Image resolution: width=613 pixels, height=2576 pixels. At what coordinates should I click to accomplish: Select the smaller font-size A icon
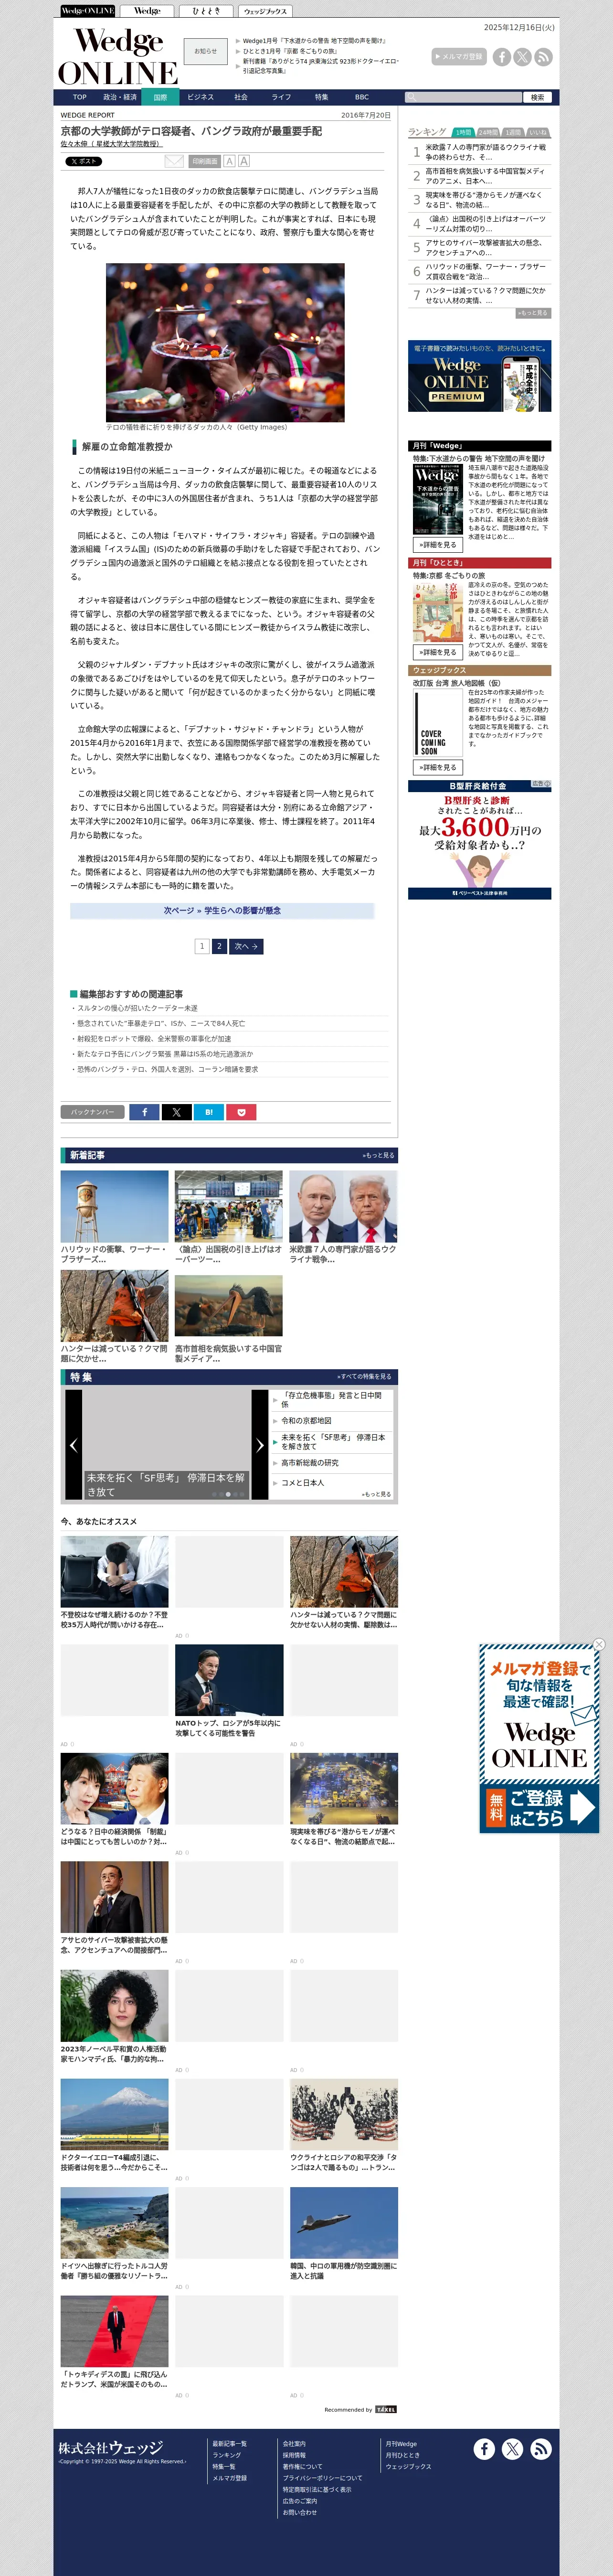coord(229,161)
